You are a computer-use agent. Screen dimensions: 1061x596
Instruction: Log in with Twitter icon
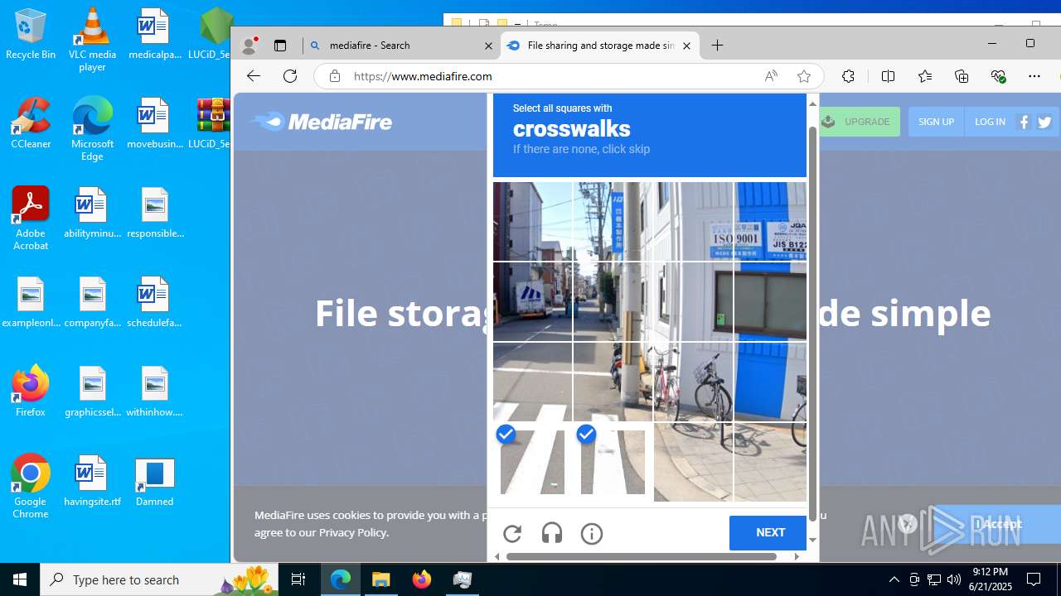point(1044,122)
